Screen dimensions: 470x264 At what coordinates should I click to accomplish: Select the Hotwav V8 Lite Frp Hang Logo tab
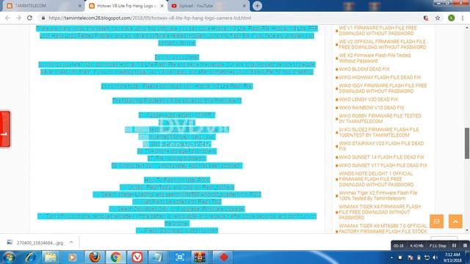tap(126, 6)
